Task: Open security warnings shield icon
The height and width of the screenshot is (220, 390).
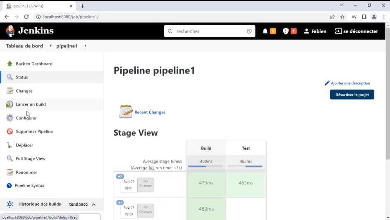Action: [285, 31]
